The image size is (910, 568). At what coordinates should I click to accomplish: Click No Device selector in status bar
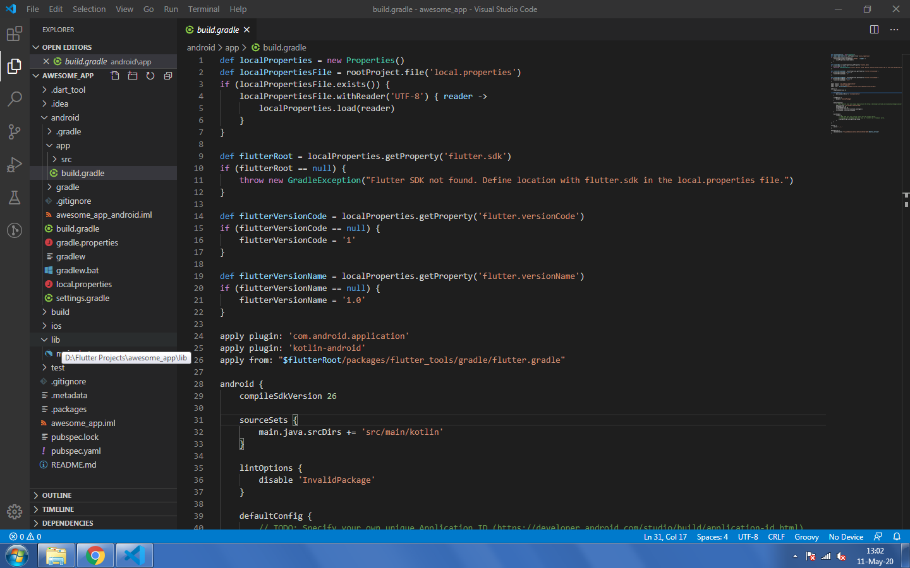coord(846,536)
